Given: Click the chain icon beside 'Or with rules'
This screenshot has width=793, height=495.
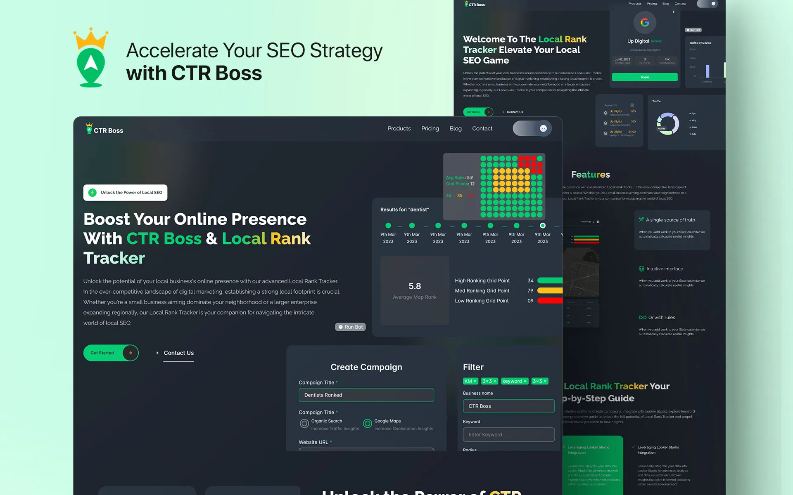Looking at the screenshot, I should click(643, 317).
